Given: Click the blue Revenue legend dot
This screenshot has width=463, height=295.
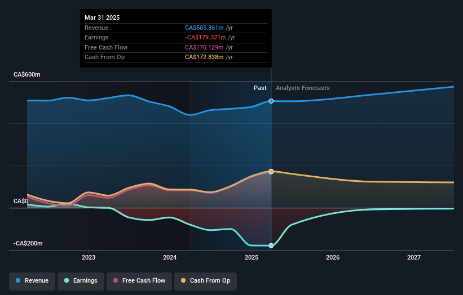Looking at the screenshot, I should click(x=18, y=280).
